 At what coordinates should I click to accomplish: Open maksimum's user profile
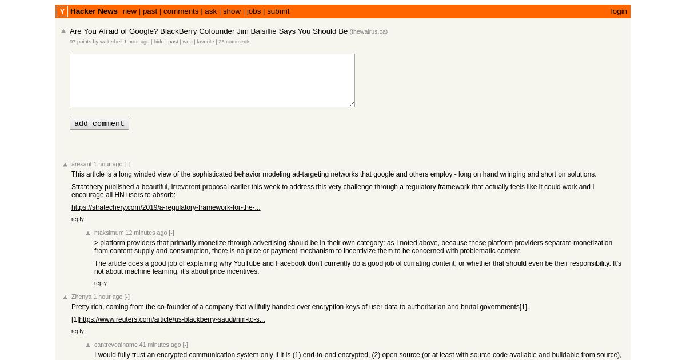click(x=109, y=233)
